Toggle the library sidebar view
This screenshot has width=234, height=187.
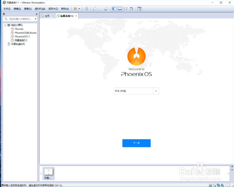click(x=114, y=9)
